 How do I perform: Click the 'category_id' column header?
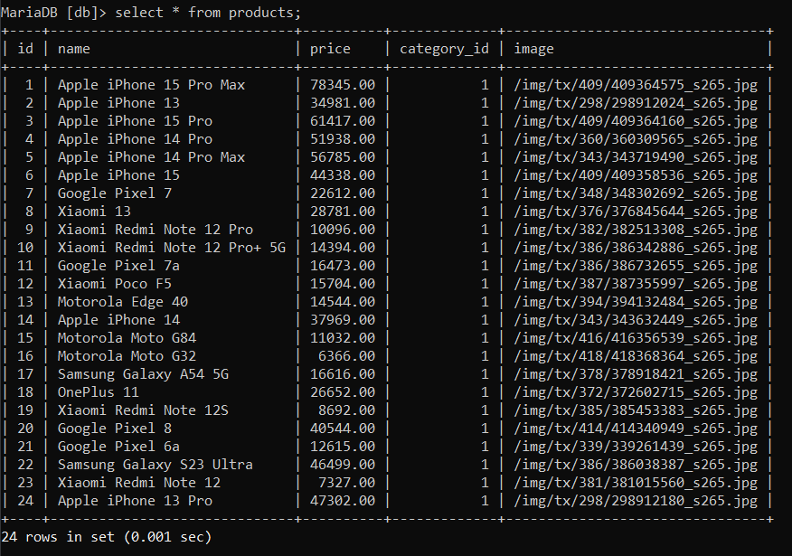pyautogui.click(x=444, y=49)
